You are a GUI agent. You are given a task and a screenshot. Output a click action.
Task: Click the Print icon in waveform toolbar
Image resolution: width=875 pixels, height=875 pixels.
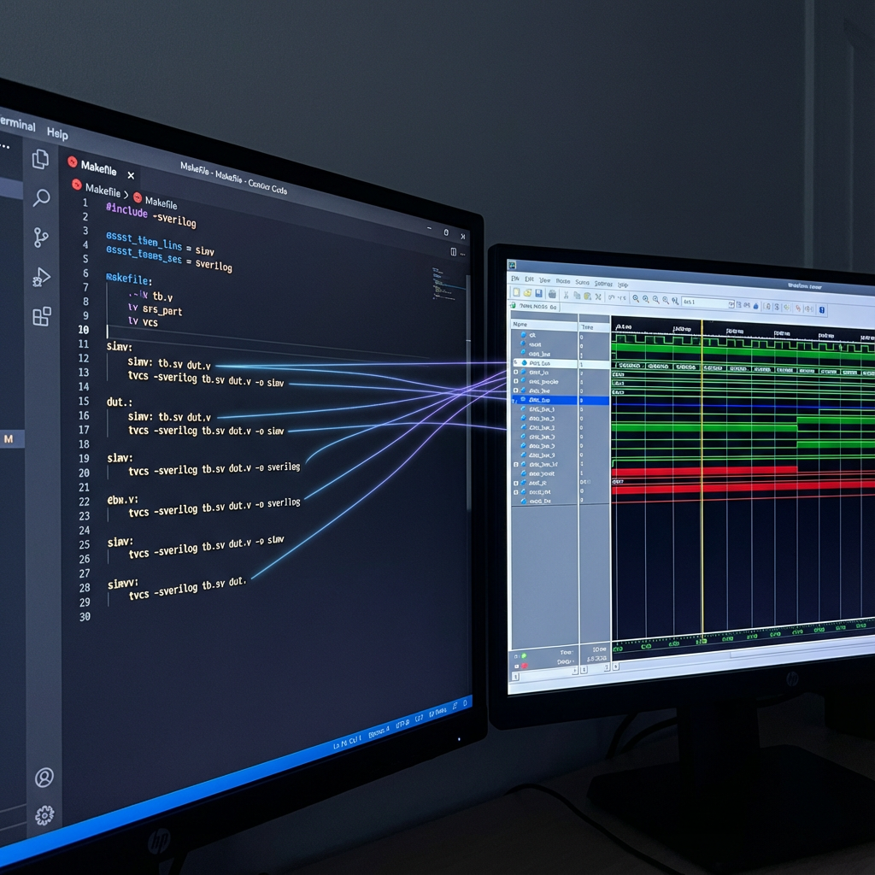[x=552, y=294]
